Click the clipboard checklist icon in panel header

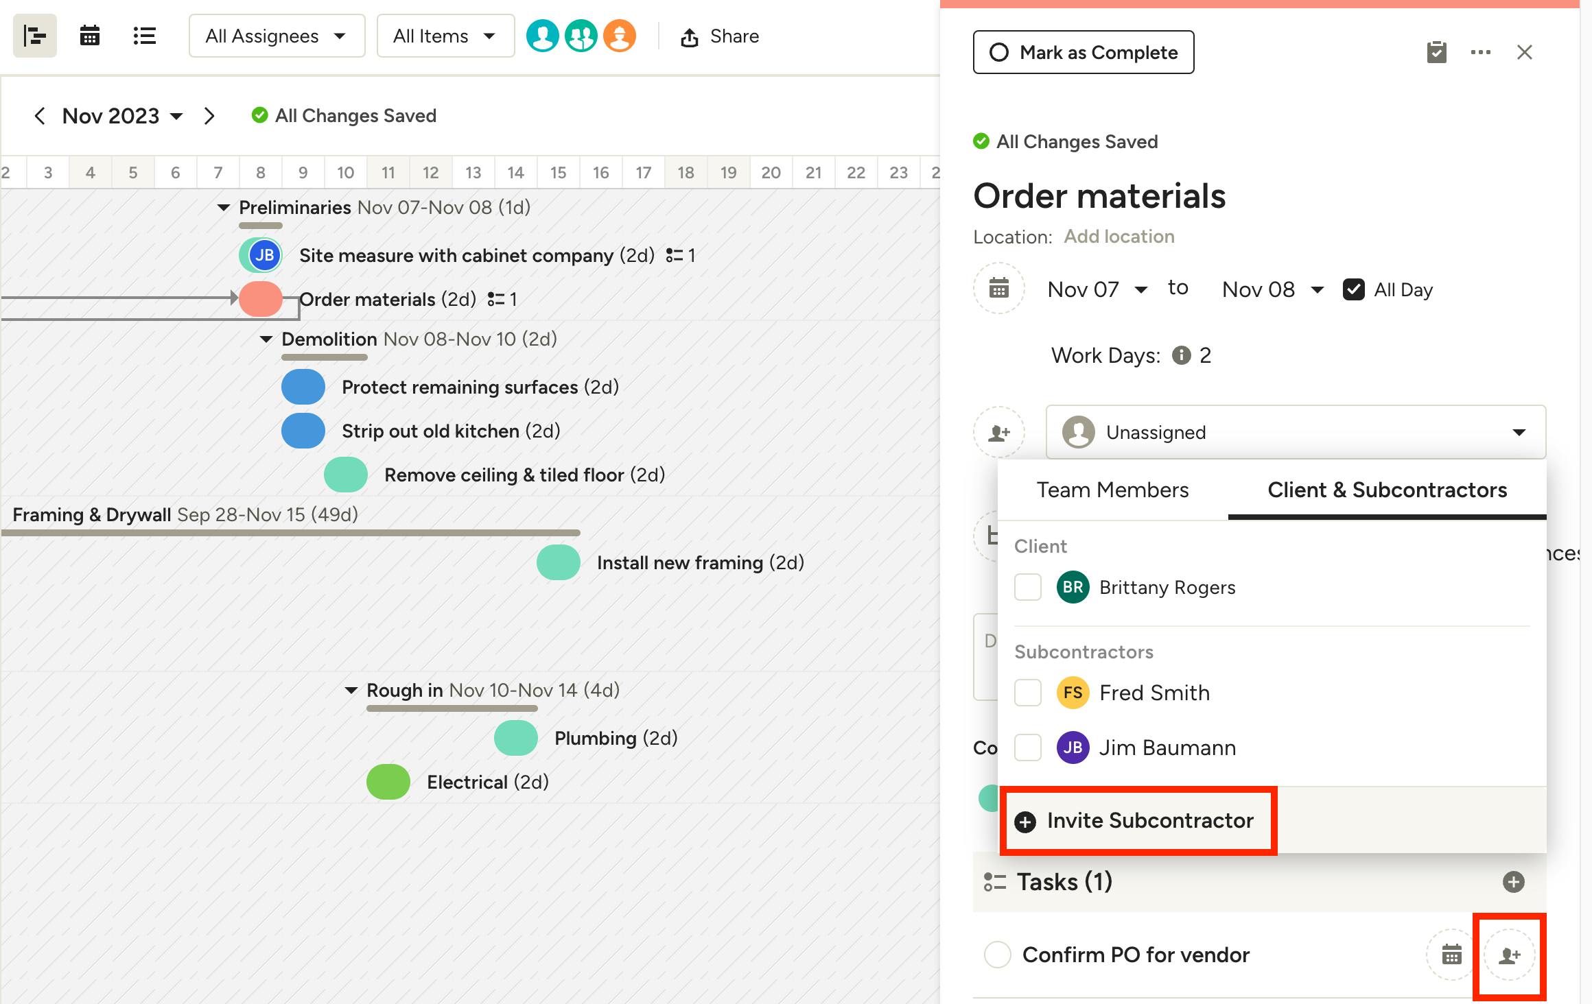1436,52
